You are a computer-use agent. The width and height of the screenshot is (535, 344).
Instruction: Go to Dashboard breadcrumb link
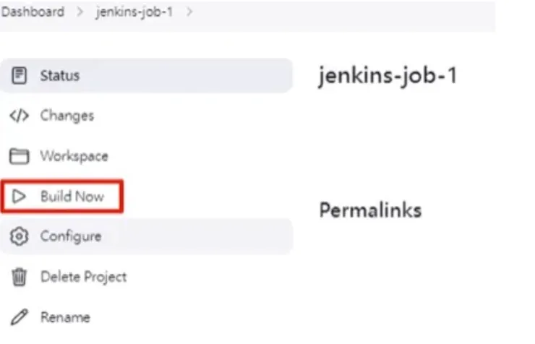click(x=33, y=12)
